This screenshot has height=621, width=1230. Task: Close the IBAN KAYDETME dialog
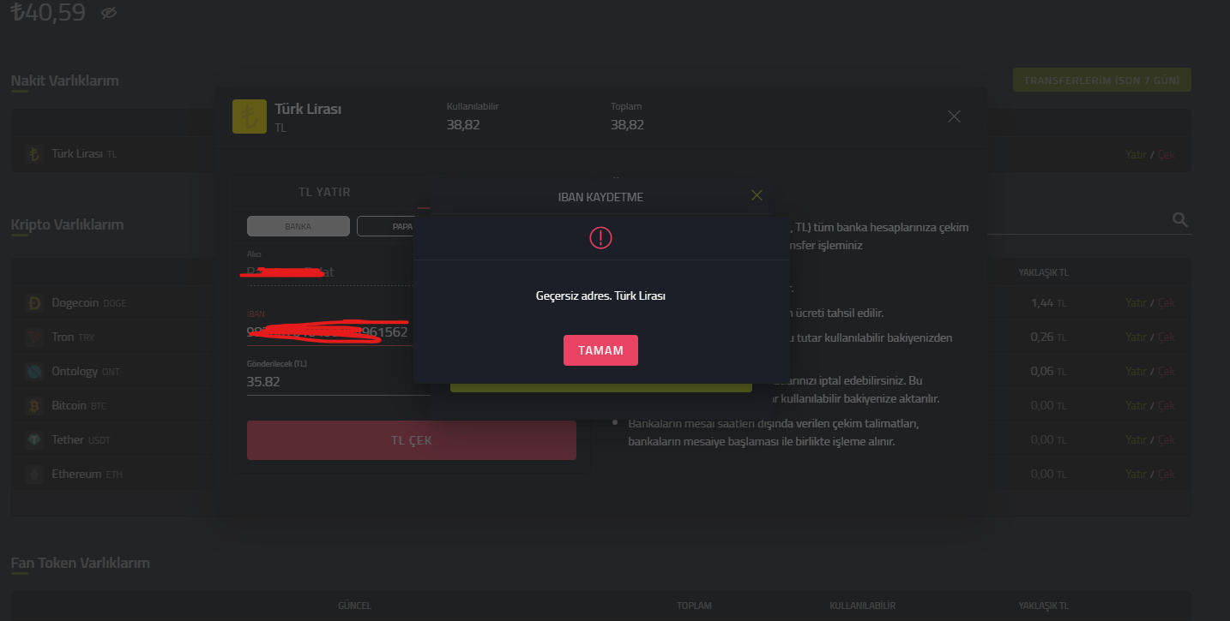[757, 195]
